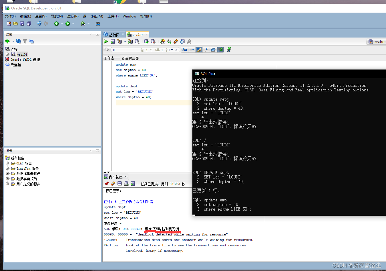The height and width of the screenshot is (271, 386).
Task: Open the 编辑(E) menu
Action: (25, 16)
